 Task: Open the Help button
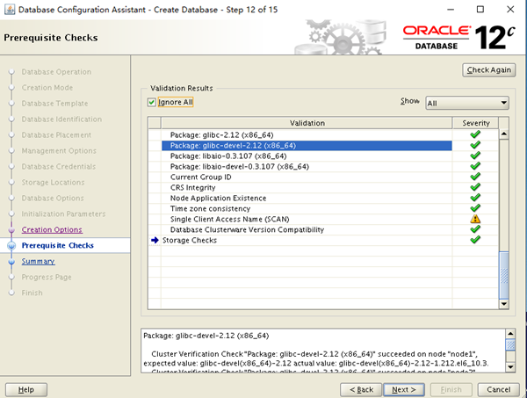pyautogui.click(x=26, y=389)
